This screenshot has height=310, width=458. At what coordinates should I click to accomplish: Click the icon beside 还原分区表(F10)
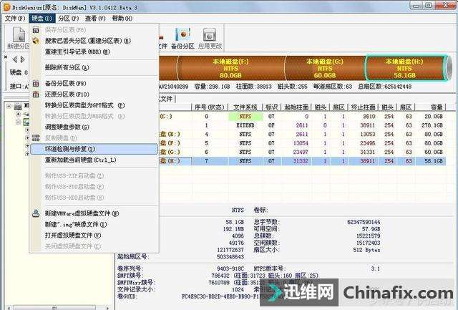pyautogui.click(x=36, y=95)
